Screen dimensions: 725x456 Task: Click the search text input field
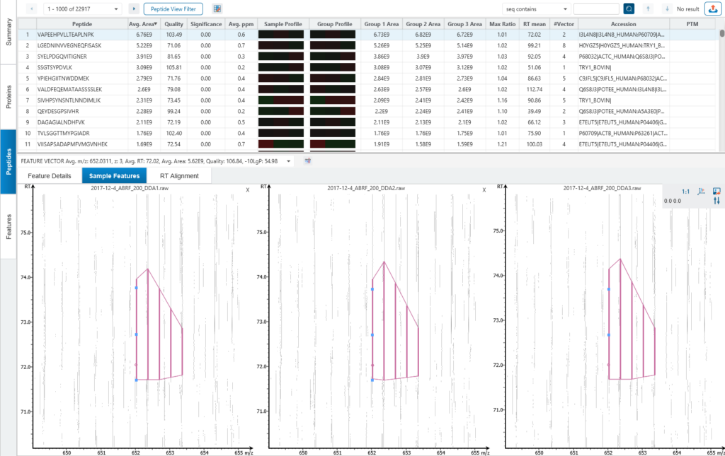coord(596,8)
